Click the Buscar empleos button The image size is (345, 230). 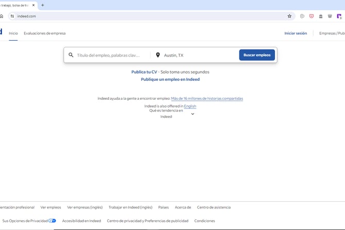[257, 55]
